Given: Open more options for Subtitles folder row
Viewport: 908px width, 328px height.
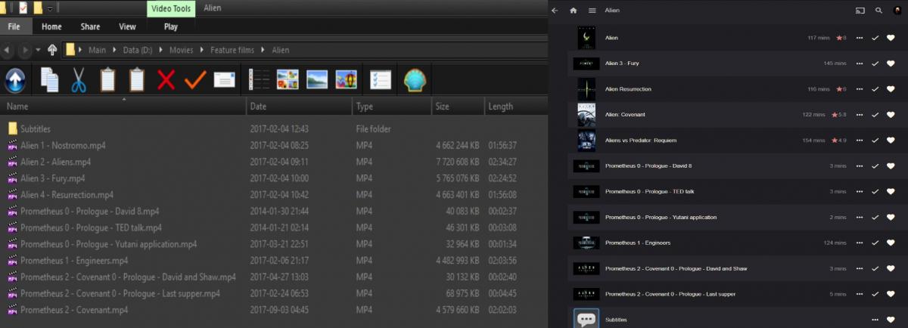Looking at the screenshot, I should coord(875,320).
